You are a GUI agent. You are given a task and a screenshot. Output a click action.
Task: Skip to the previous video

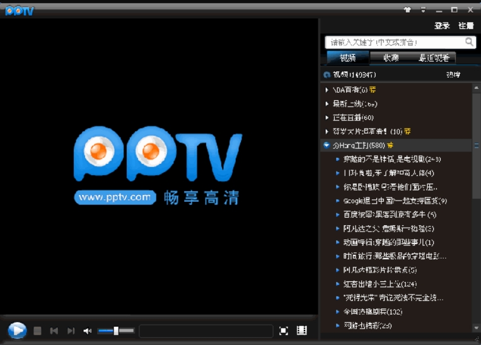(54, 330)
